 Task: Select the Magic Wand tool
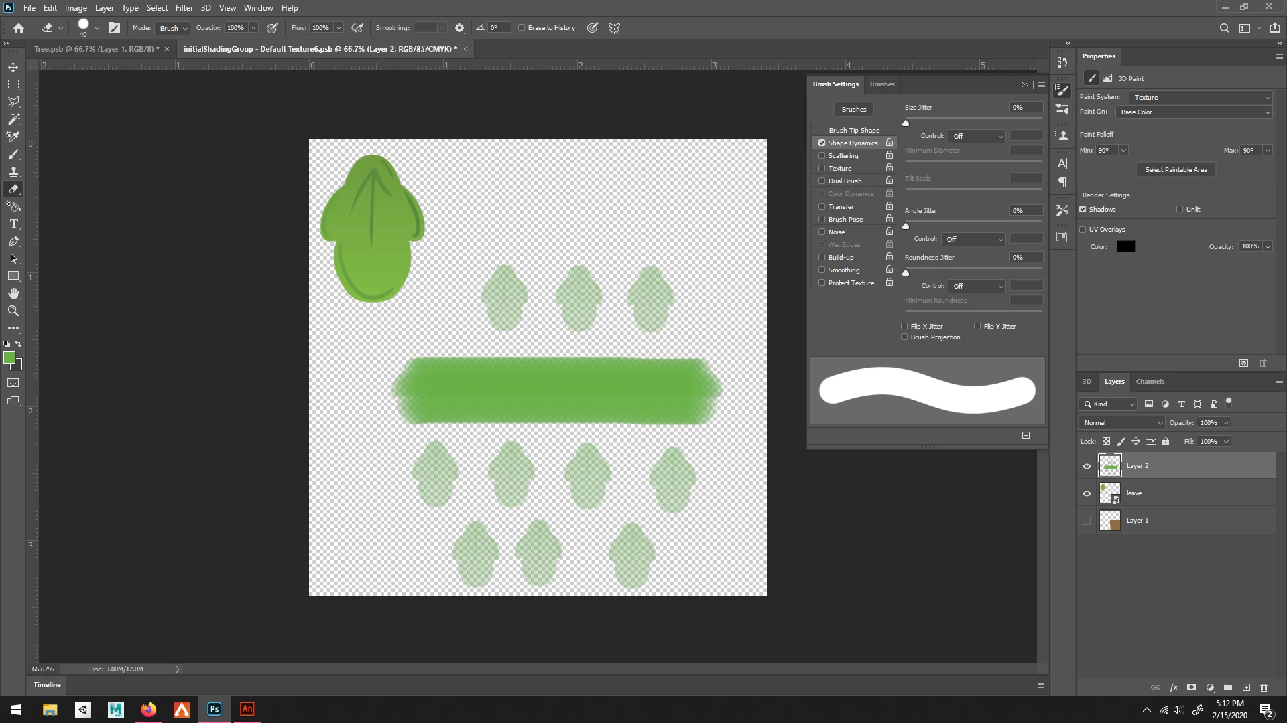click(x=13, y=119)
